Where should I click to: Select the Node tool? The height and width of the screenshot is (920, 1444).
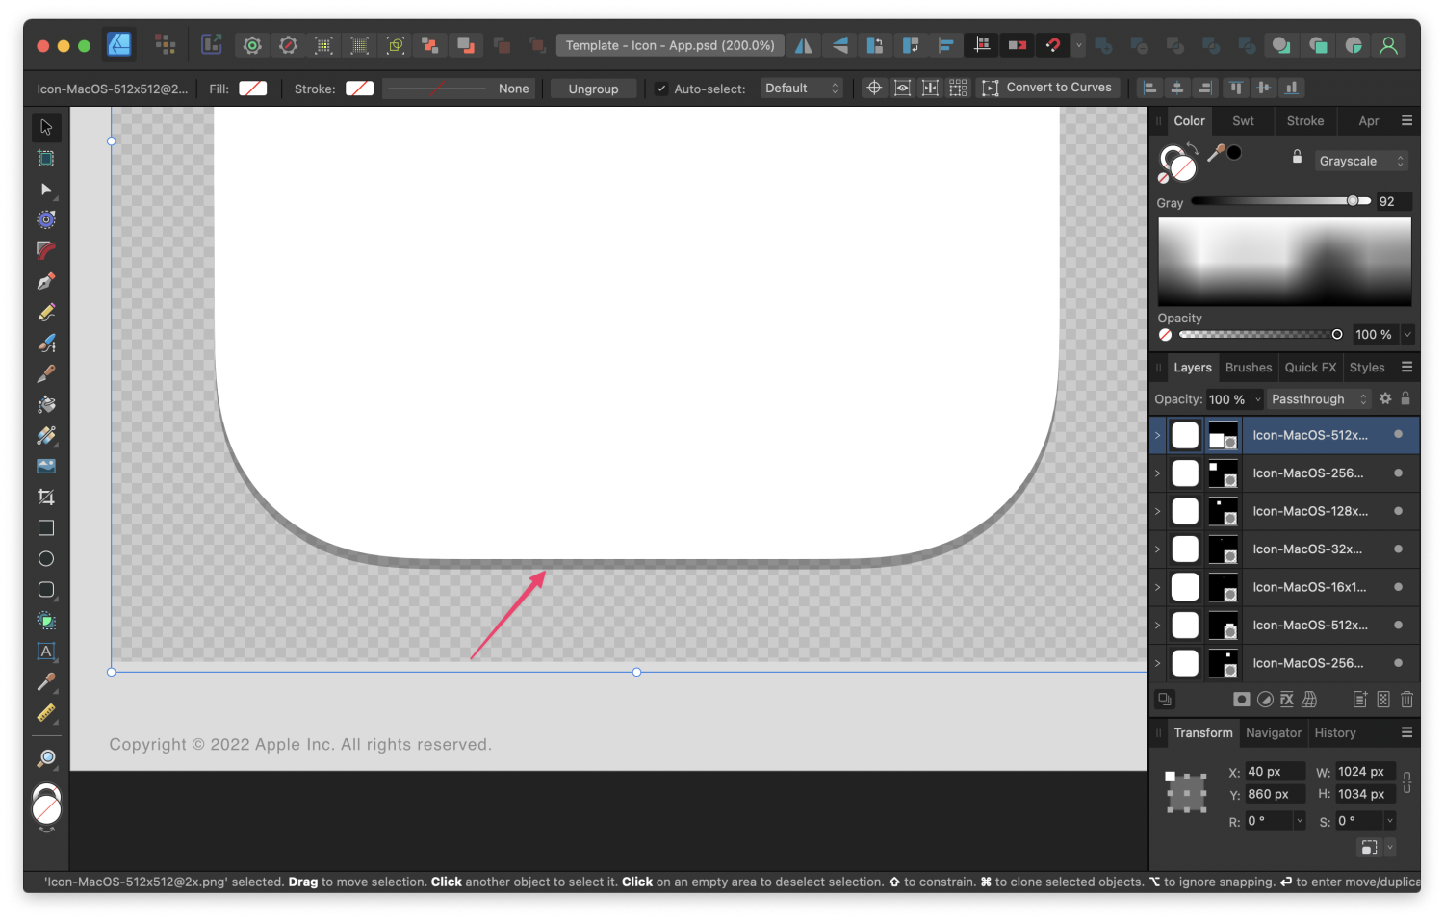tap(45, 190)
